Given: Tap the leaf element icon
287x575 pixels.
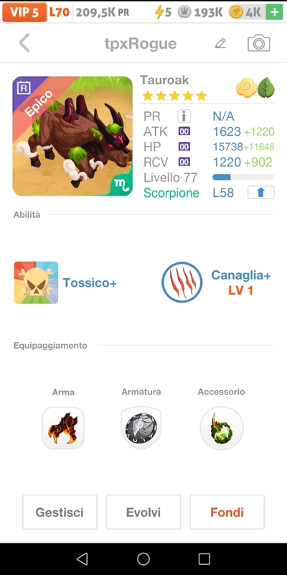Looking at the screenshot, I should (x=266, y=89).
